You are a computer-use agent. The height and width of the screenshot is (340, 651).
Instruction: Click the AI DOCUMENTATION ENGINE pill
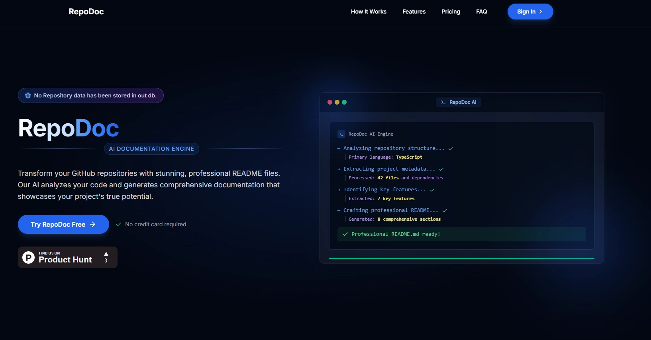point(151,149)
